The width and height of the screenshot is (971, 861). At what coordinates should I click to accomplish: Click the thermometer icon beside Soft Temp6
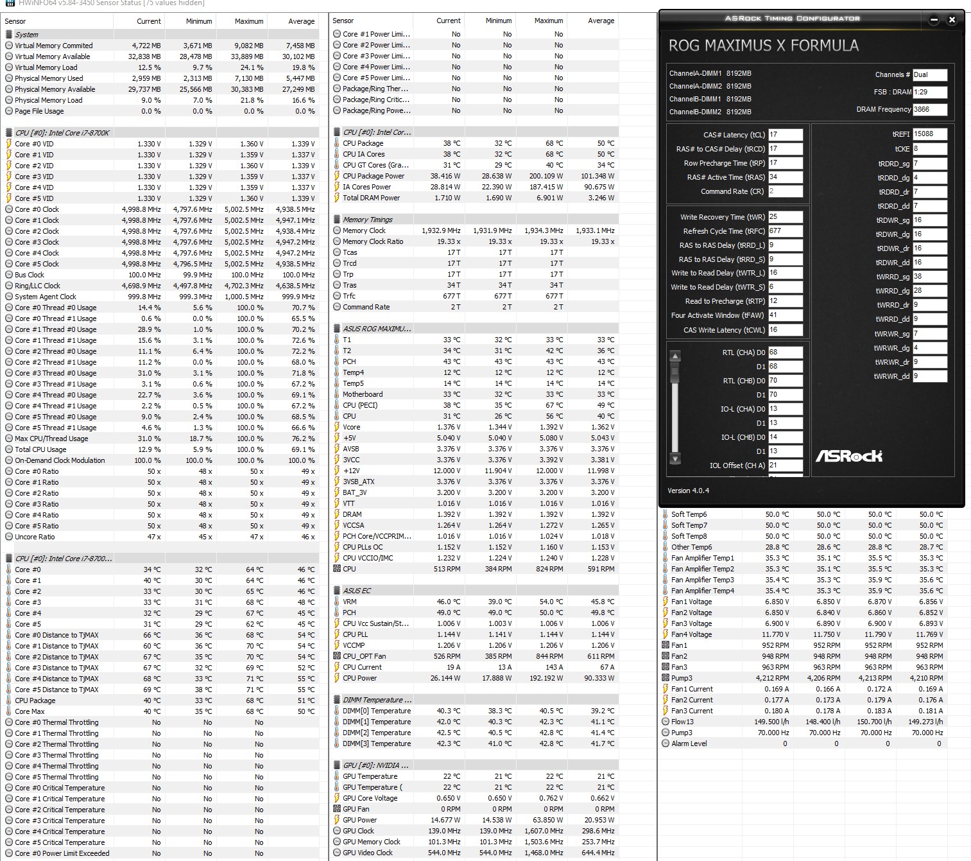[x=666, y=514]
